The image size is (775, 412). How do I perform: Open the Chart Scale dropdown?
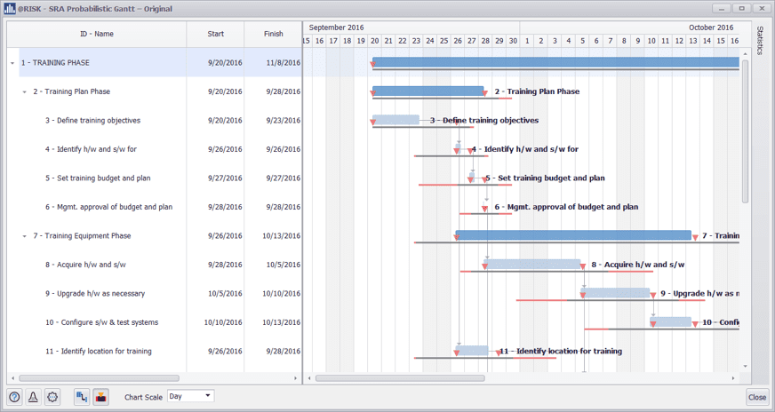point(190,396)
